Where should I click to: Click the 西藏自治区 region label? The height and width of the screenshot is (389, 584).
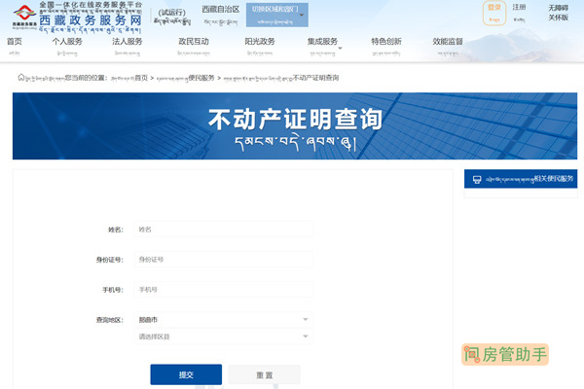point(221,10)
